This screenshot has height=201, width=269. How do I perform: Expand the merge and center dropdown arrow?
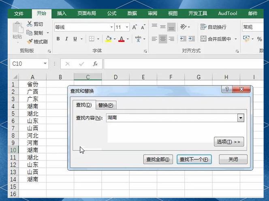click(236, 39)
